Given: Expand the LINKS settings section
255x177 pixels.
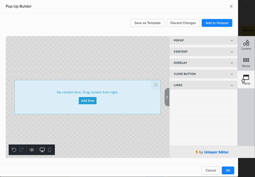Looking at the screenshot, I should coord(203,85).
